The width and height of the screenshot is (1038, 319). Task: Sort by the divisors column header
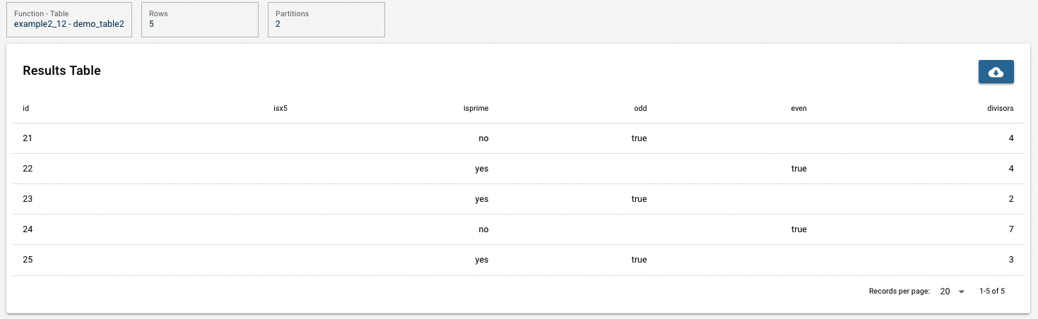[x=1000, y=109]
